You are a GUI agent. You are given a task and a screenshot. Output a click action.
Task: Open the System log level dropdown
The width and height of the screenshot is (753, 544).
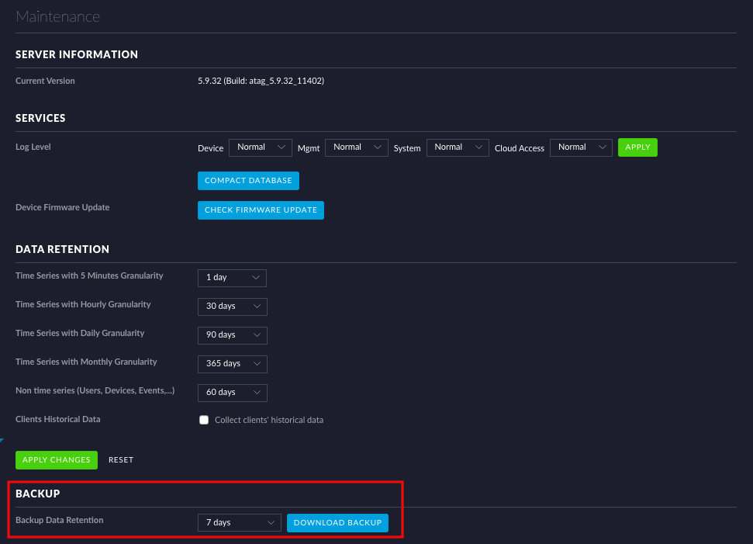458,147
